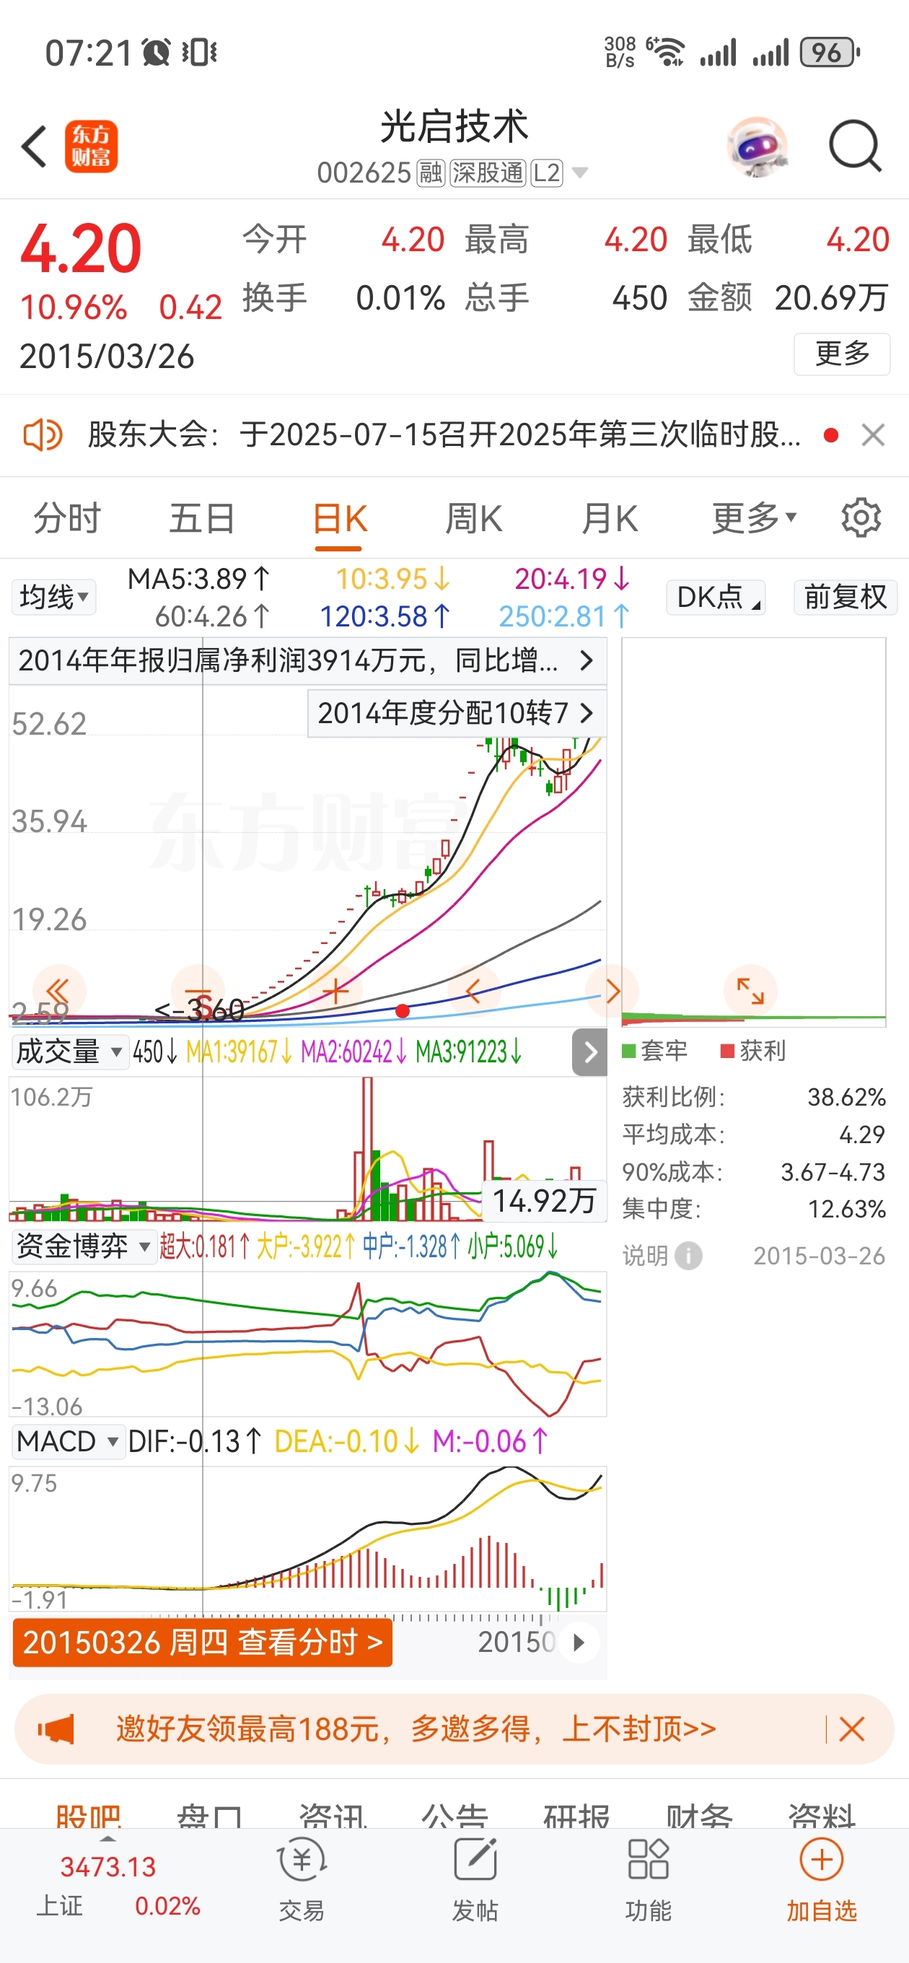
Task: Tap 20150326 周四 查看分时 button
Action: tap(203, 1642)
